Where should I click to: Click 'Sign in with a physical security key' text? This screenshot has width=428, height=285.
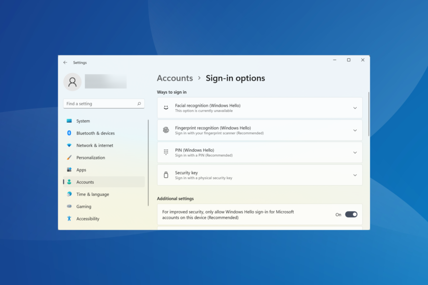pos(204,178)
